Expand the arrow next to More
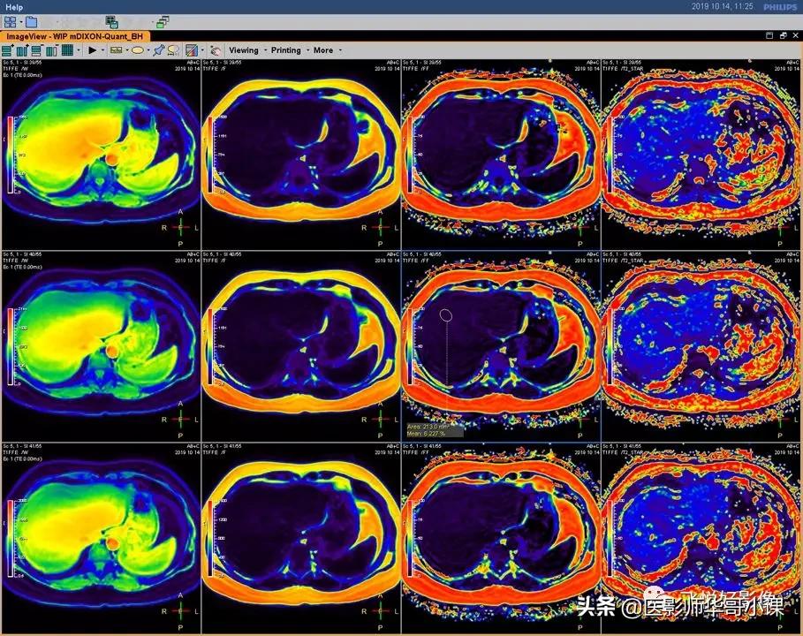This screenshot has width=803, height=636. pos(340,50)
